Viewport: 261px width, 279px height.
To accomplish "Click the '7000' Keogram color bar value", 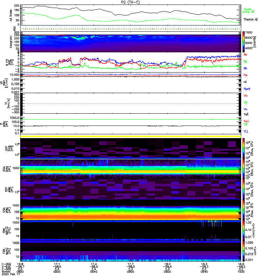I will 248,32.
